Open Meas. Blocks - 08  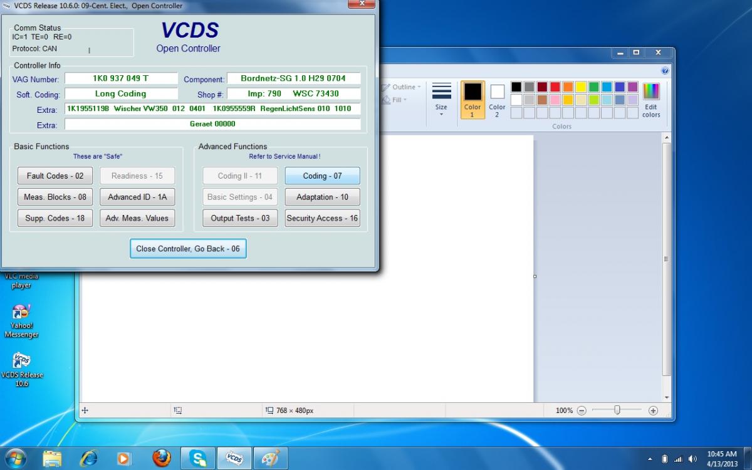point(55,197)
